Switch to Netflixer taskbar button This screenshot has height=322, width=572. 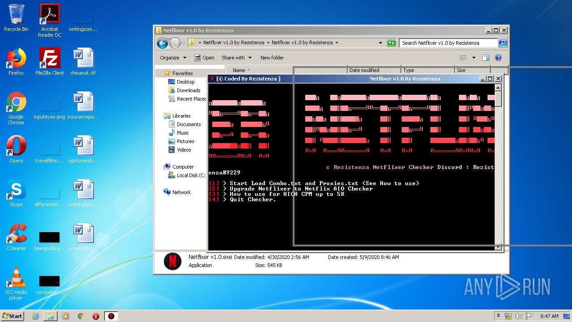tap(111, 316)
